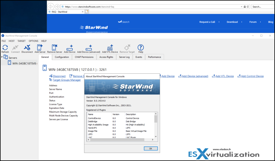Screen dimensions: 275x161
Task: Open Add Device (advanced) from the toolbar
Action: coord(88,48)
